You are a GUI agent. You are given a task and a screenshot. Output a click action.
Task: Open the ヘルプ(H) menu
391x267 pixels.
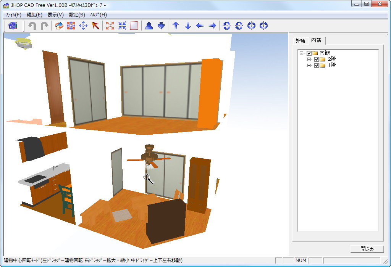click(x=99, y=15)
